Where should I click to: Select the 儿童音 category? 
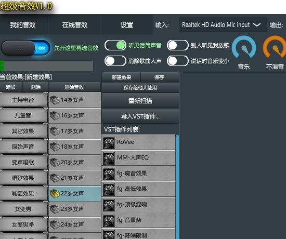pyautogui.click(x=23, y=115)
